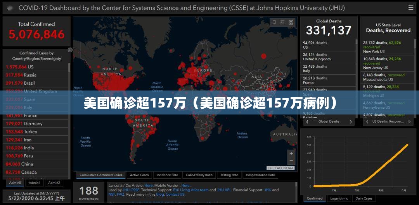Expand the confirmed cases list panel icon
419x205 pixels.
(70, 50)
